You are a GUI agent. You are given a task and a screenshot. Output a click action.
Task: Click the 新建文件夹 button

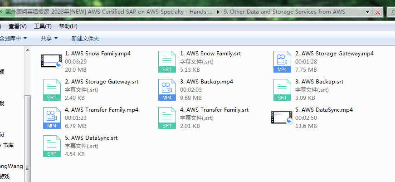point(85,38)
